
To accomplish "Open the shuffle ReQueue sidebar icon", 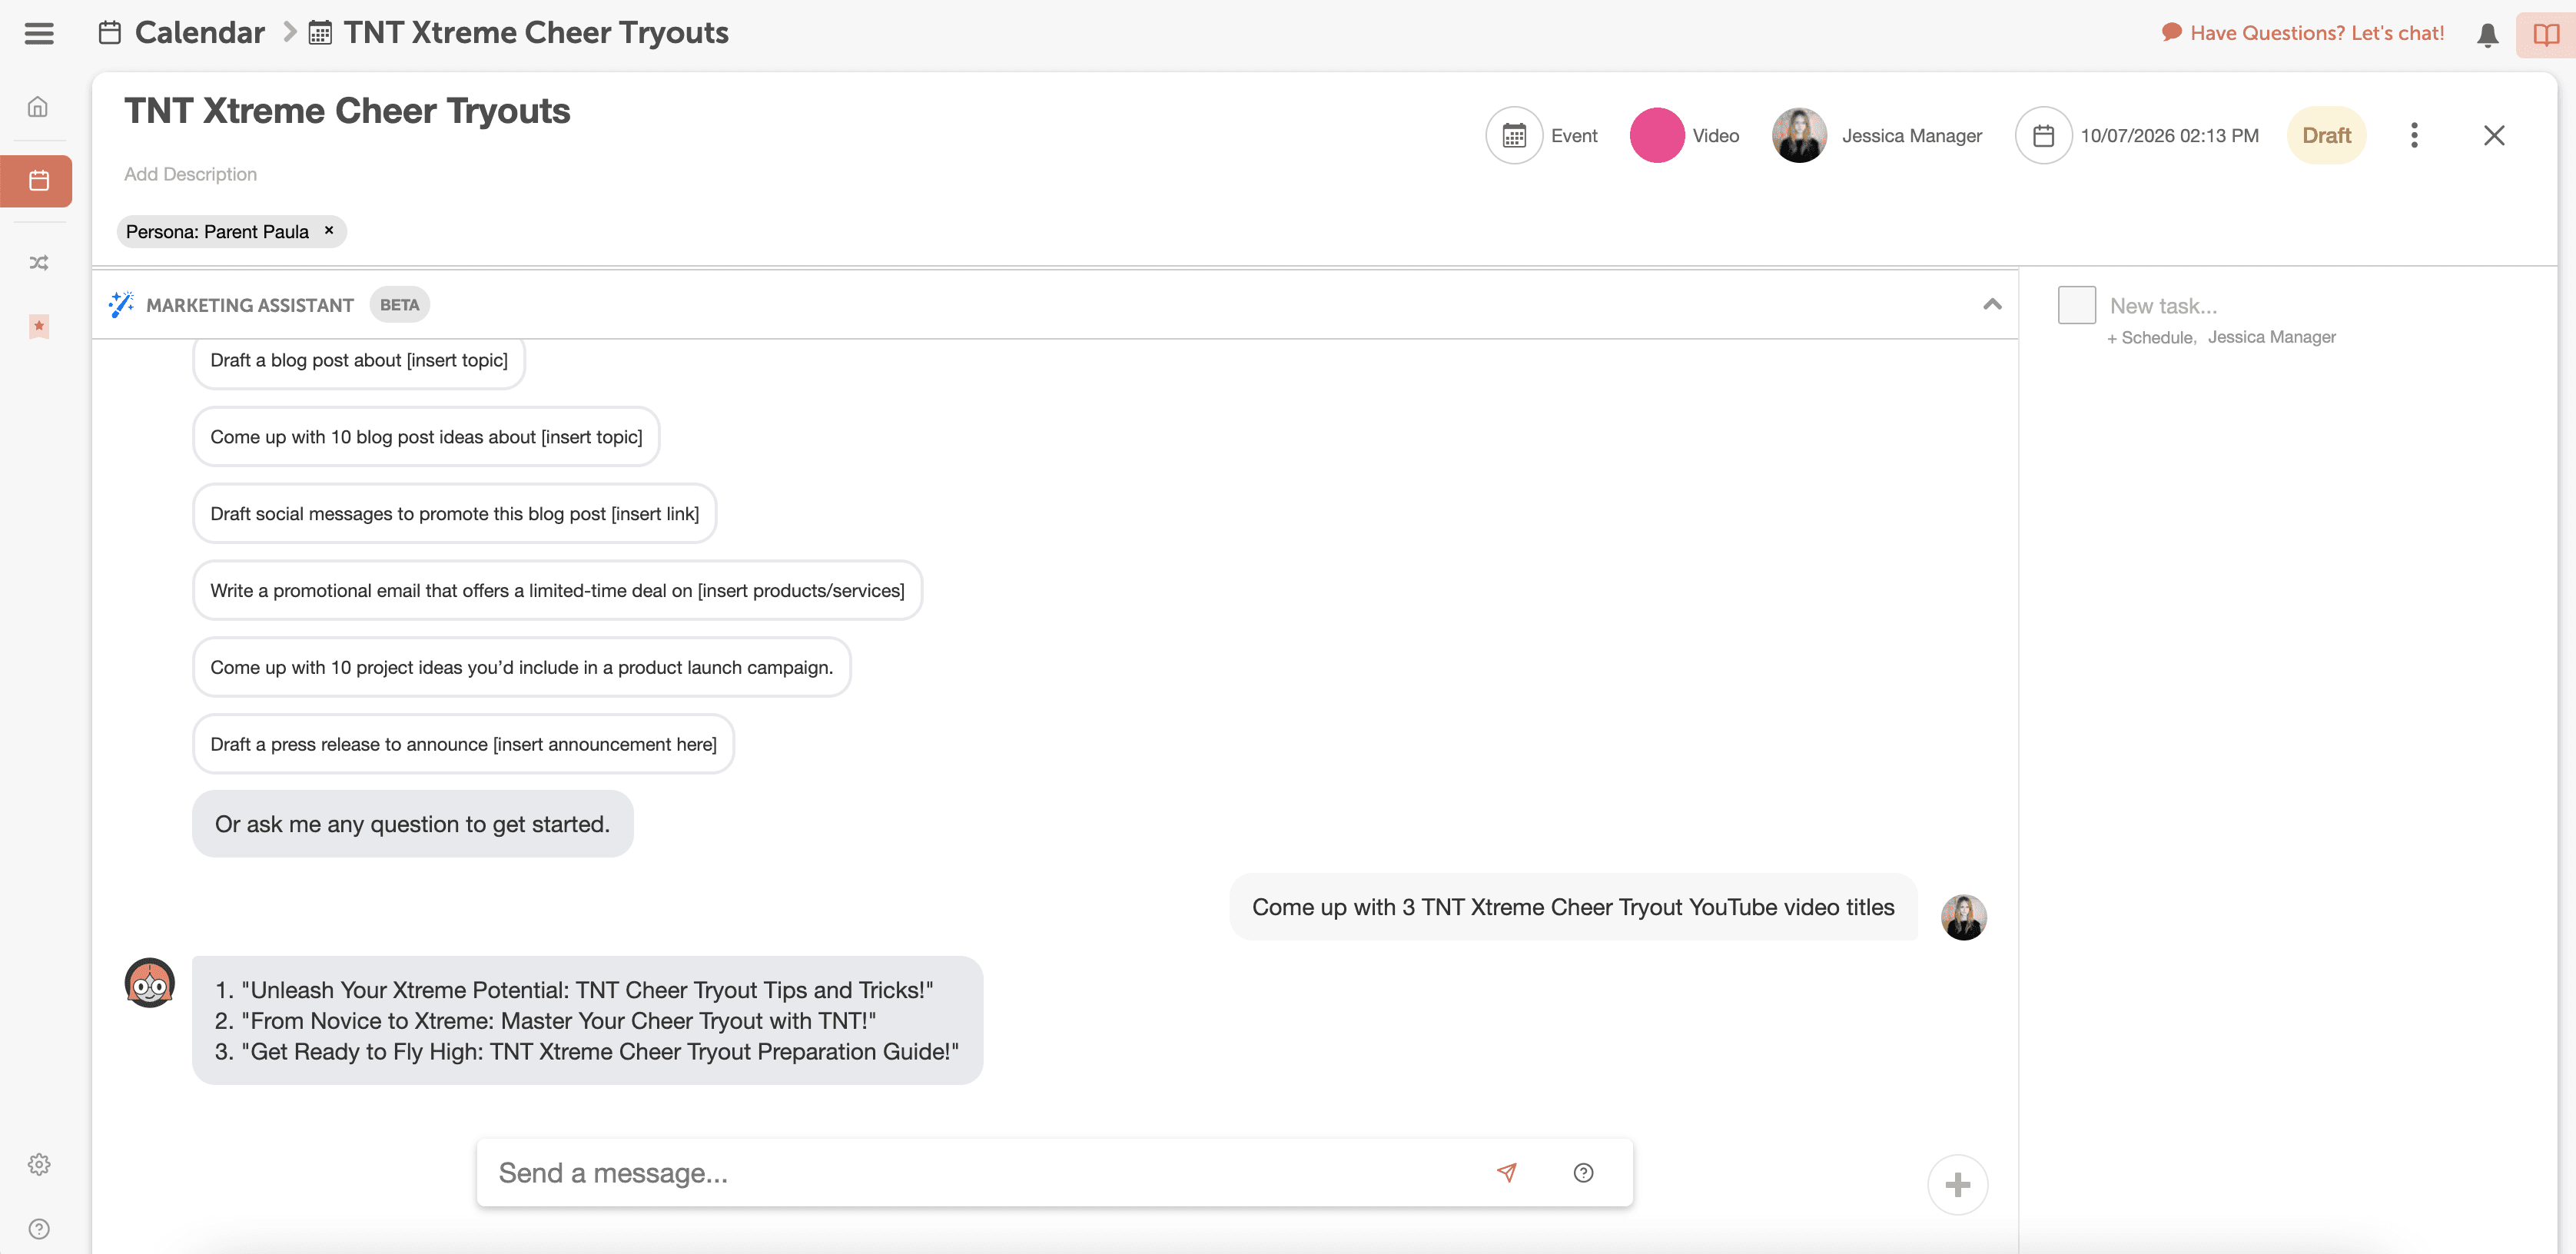I will [38, 263].
